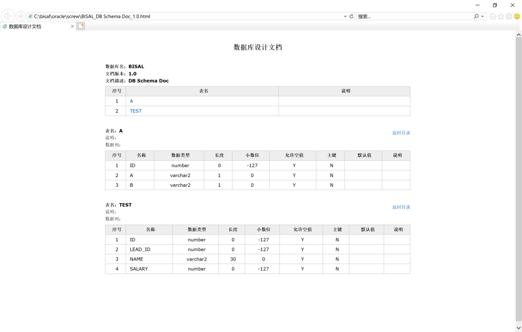Click the vertical scrollbar down arrow

coord(518,328)
